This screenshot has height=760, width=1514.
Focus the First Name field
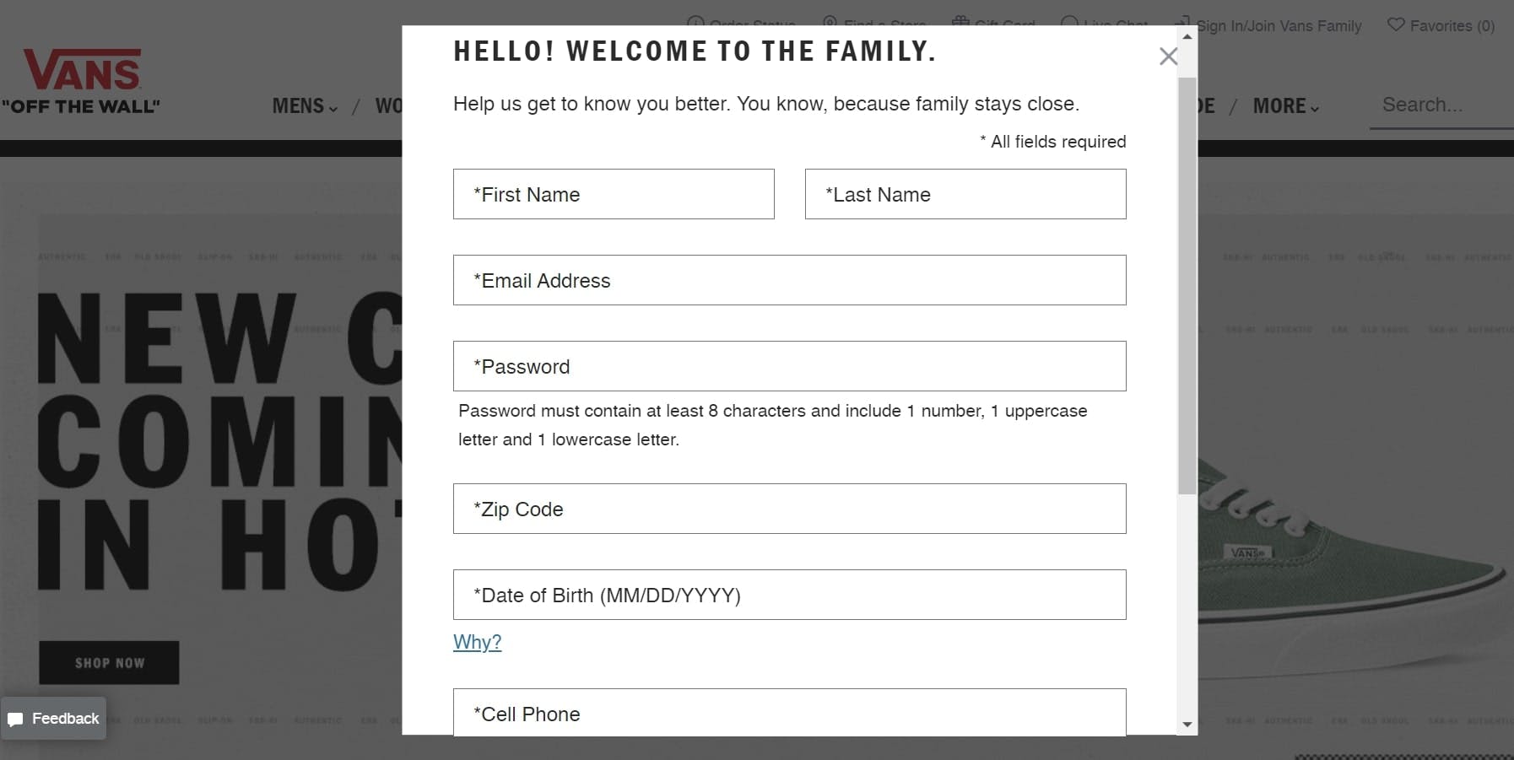614,194
